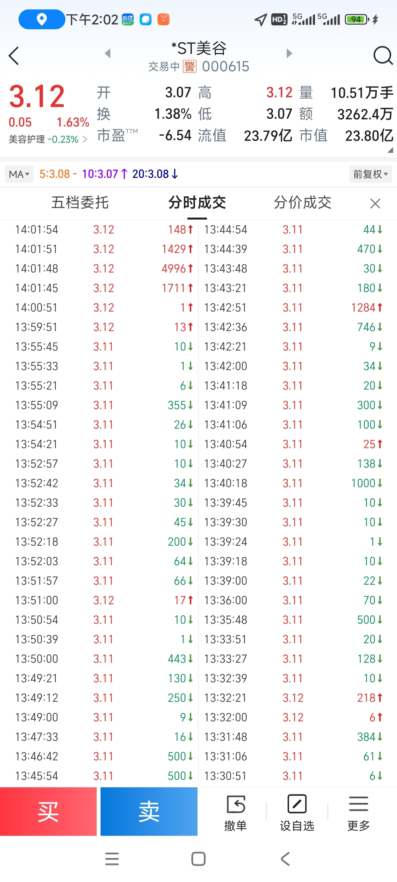Open the search magnifier icon

click(383, 55)
